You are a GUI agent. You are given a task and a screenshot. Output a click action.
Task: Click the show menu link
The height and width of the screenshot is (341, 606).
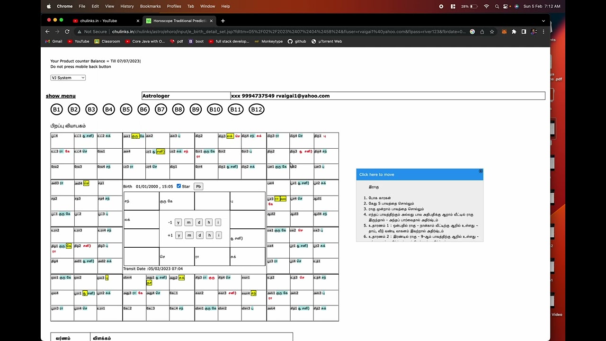[x=61, y=96]
